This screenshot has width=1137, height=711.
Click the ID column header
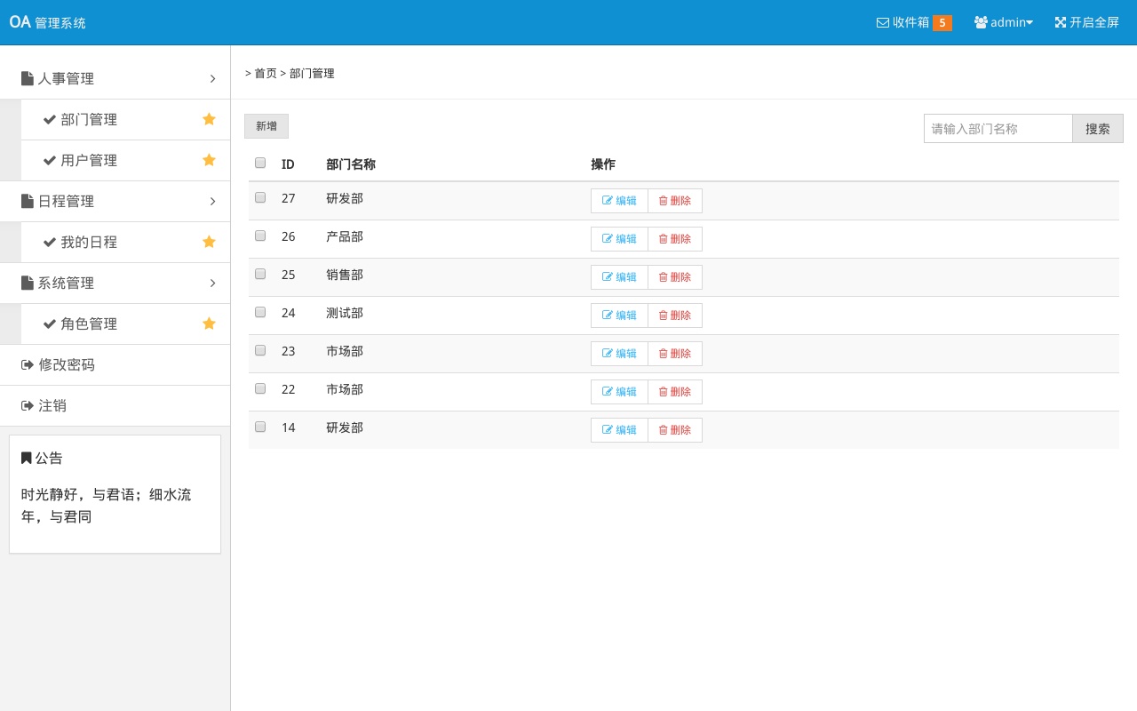(x=288, y=164)
